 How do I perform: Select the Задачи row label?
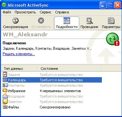pyautogui.click(x=14, y=75)
